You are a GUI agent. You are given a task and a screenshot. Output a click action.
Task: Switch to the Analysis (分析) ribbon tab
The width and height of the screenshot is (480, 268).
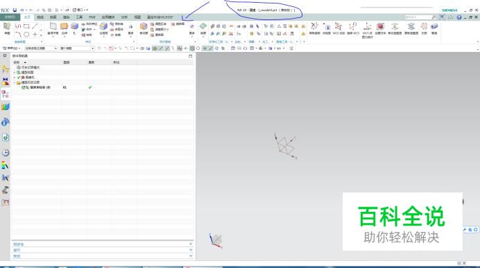tap(124, 17)
